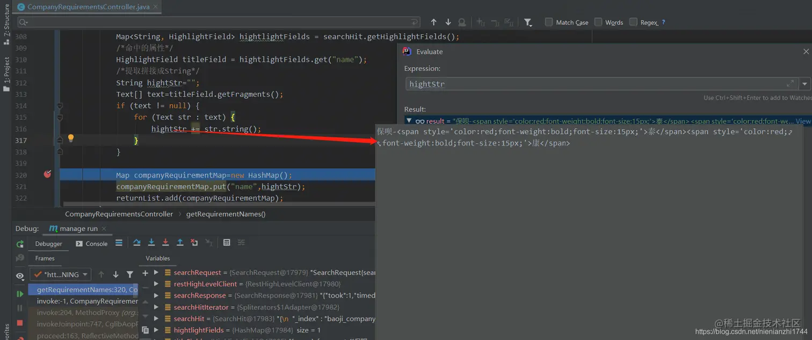Click getRequirementNames() breadcrumb
The image size is (812, 340).
pos(226,214)
